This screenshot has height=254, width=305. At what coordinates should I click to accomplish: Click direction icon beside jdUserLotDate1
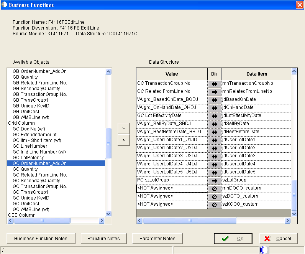pos(214,140)
